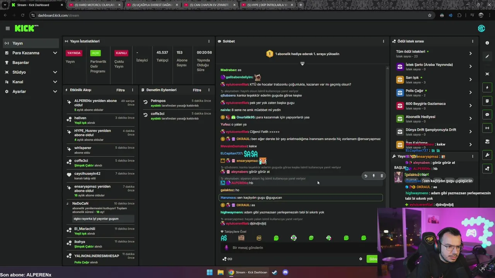Image resolution: width=495 pixels, height=278 pixels.
Task: Expand Ayarlar sidebar section
Action: (x=55, y=92)
